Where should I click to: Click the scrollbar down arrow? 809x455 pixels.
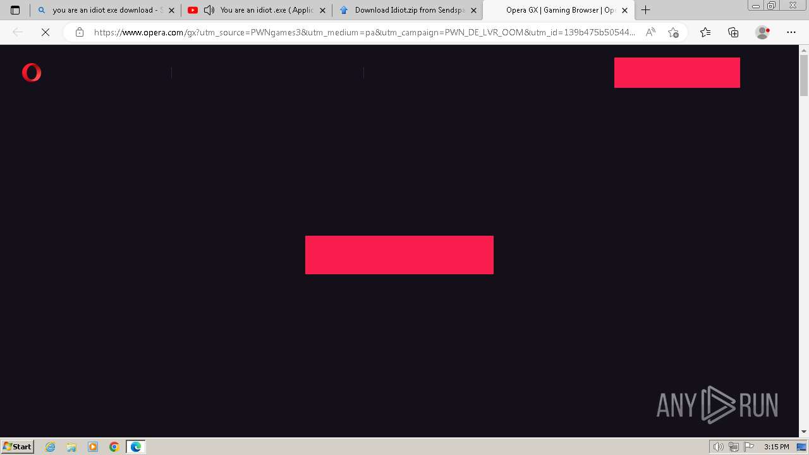tap(804, 432)
